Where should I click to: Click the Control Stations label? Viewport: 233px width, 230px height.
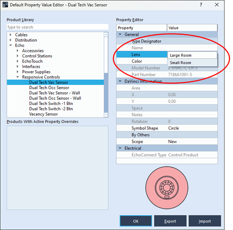(37, 56)
